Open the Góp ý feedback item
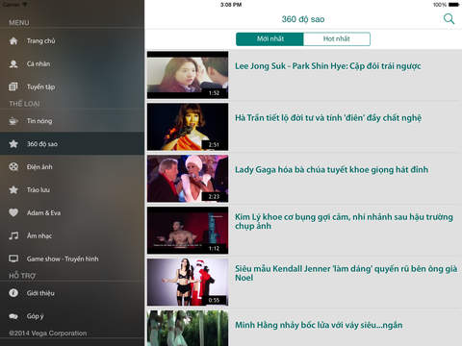Screen dimensions: 462x346 coord(72,316)
